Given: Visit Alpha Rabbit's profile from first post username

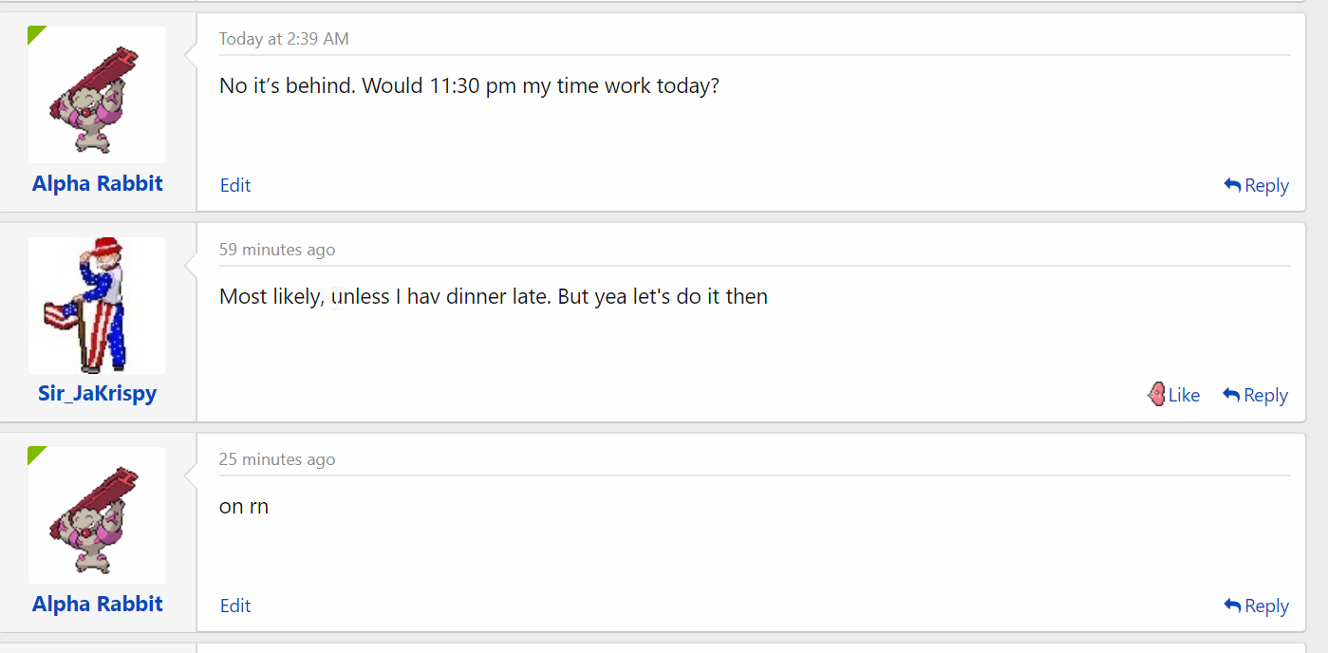Looking at the screenshot, I should point(98,183).
